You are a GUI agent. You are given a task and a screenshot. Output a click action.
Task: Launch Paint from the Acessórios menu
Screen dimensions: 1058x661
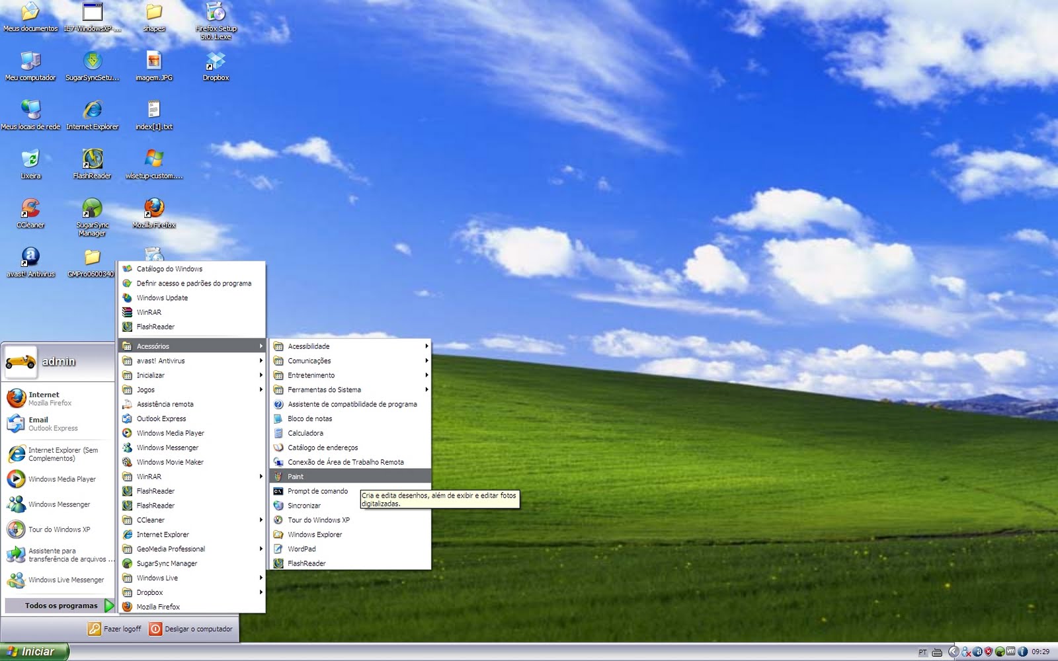pyautogui.click(x=350, y=477)
